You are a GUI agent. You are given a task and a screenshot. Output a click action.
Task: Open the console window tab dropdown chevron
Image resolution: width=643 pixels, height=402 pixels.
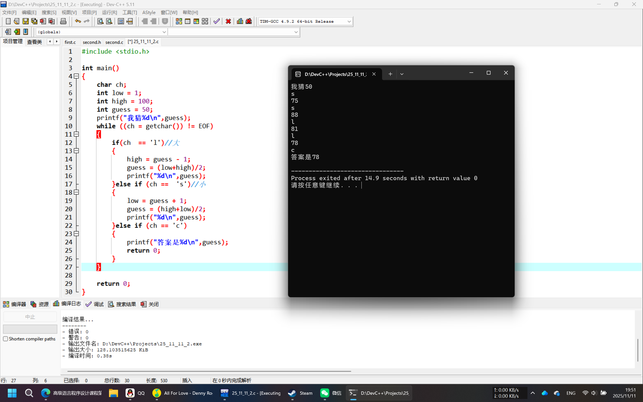(402, 74)
